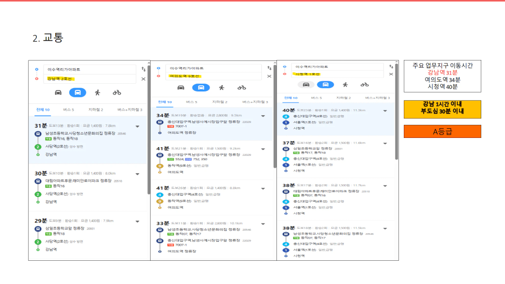Screen dimensions: 505x284
Task: Swap origin and destination in left panel
Action: pyautogui.click(x=143, y=69)
